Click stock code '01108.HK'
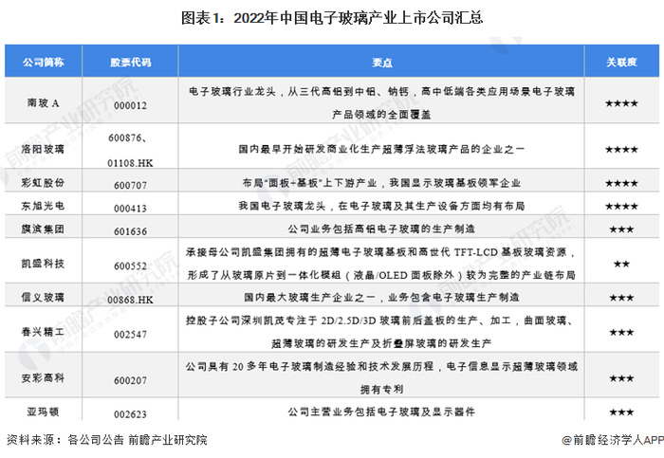The height and width of the screenshot is (458, 664). click(x=131, y=163)
